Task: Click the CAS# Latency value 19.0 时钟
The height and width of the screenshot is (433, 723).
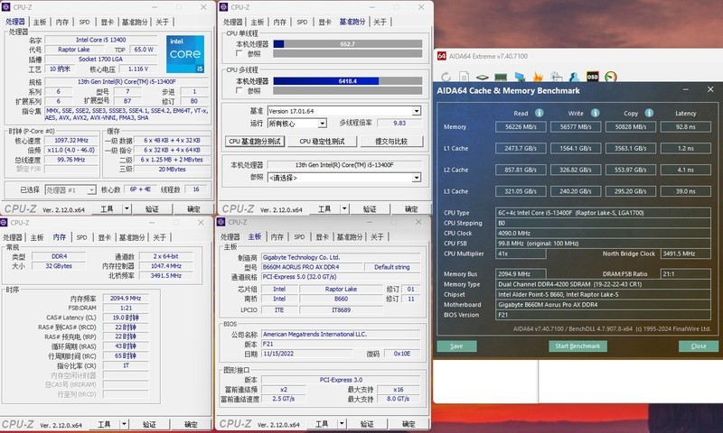Action: coord(126,318)
